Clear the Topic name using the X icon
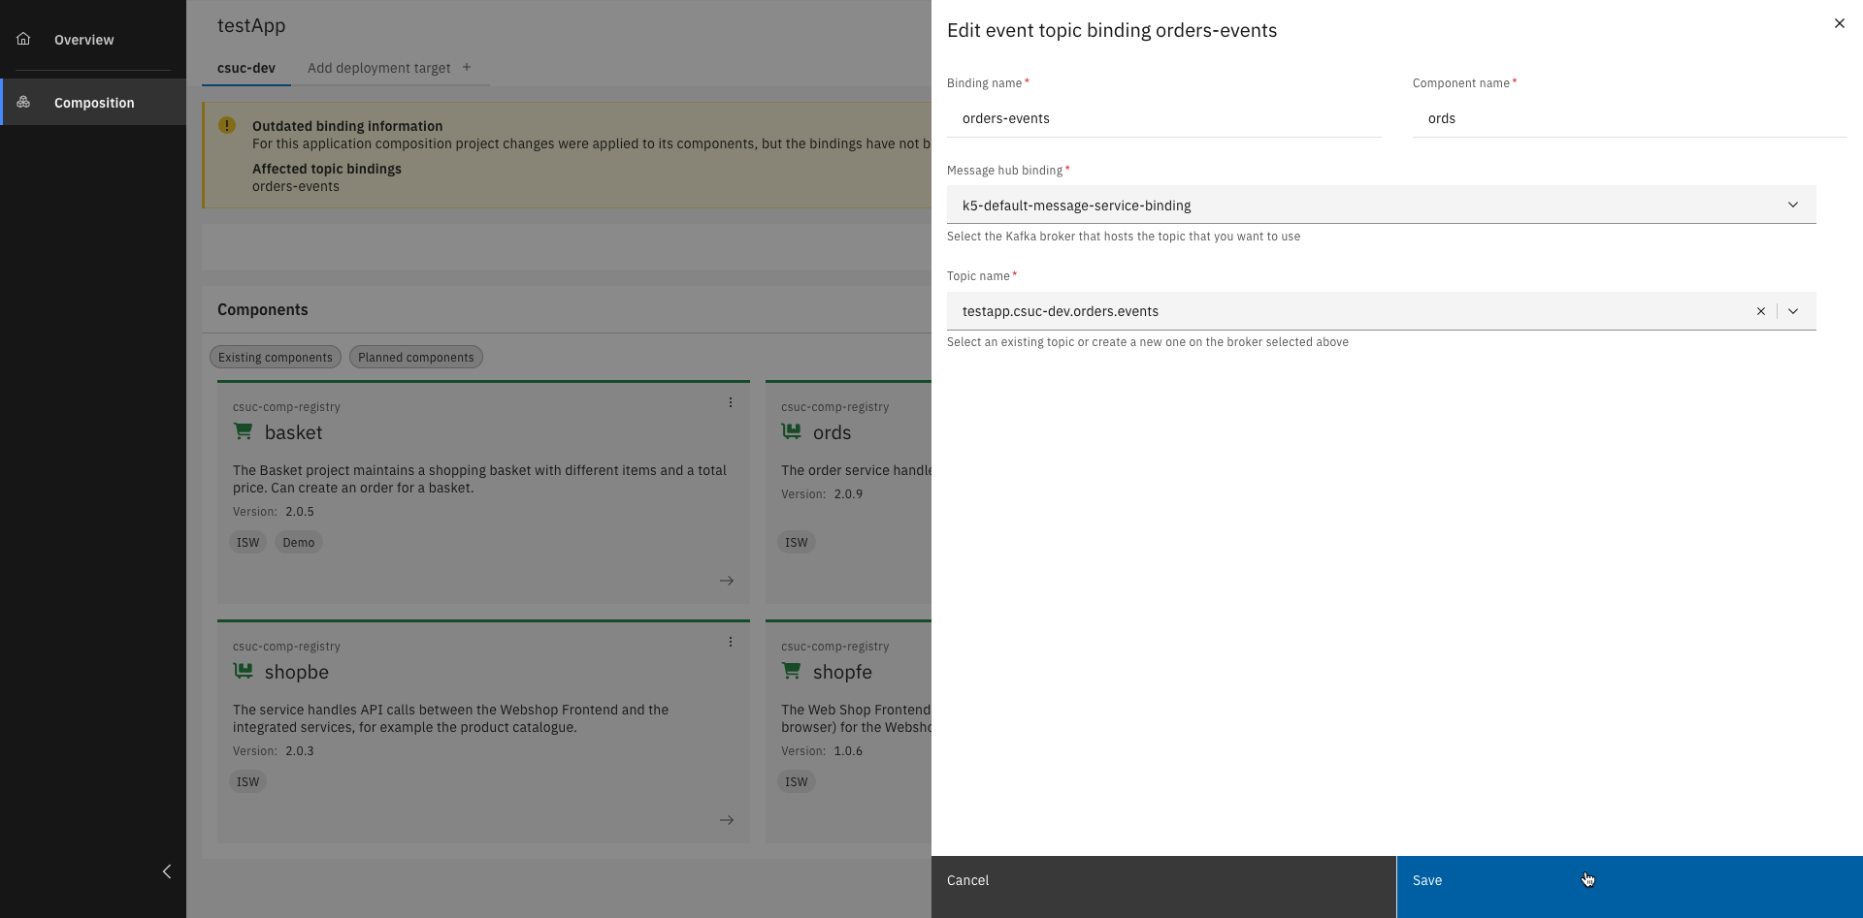This screenshot has height=918, width=1863. coord(1761,311)
